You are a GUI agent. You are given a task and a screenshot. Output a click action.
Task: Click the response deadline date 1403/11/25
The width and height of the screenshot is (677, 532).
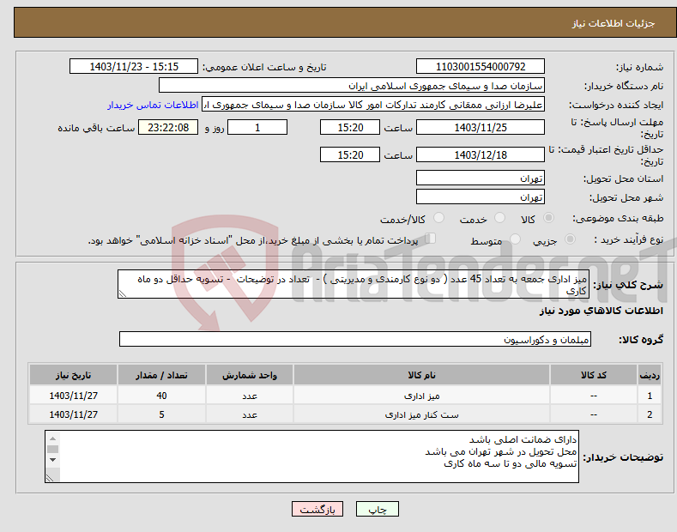481,127
